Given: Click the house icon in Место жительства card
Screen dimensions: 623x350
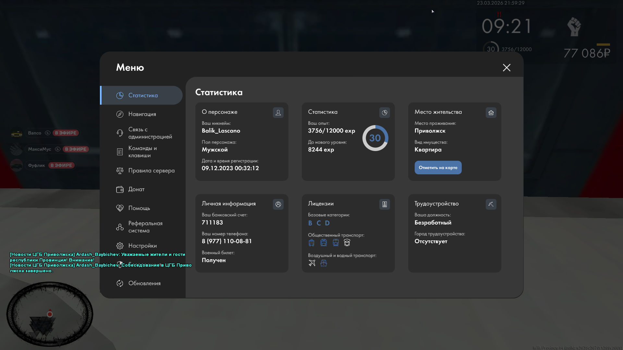Looking at the screenshot, I should click(491, 112).
